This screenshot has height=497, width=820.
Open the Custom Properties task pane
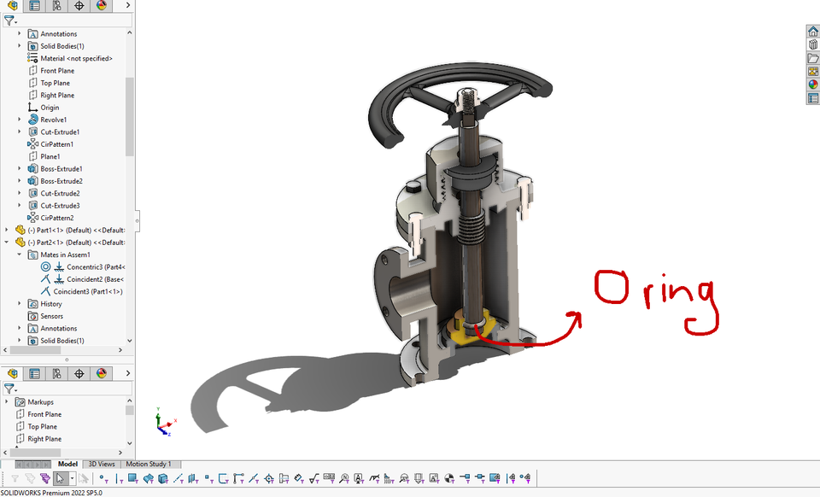pyautogui.click(x=812, y=98)
